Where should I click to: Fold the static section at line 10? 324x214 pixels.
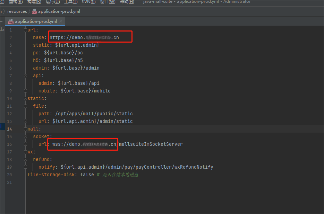pyautogui.click(x=25, y=99)
